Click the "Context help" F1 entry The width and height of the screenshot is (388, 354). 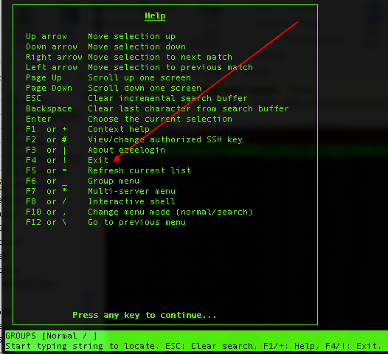(119, 129)
